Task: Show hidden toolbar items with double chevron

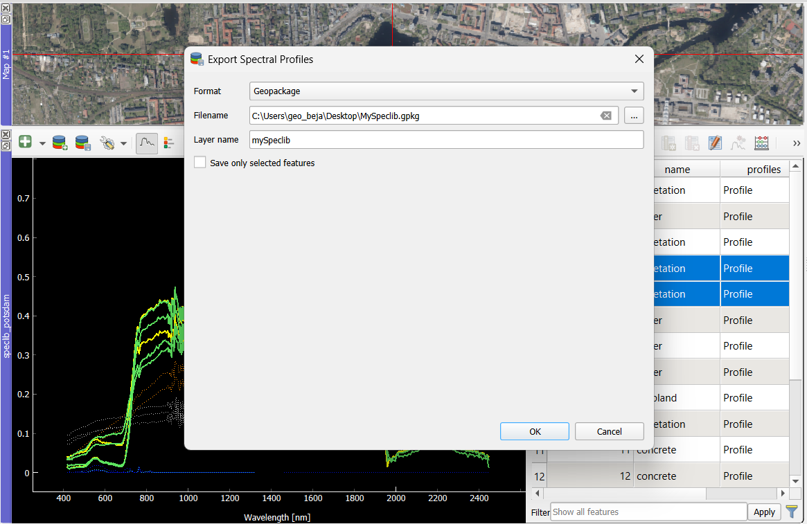Action: point(796,143)
